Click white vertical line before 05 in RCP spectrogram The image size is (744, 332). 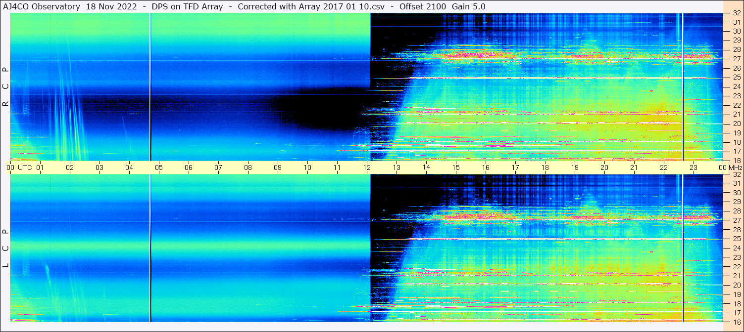pos(150,87)
